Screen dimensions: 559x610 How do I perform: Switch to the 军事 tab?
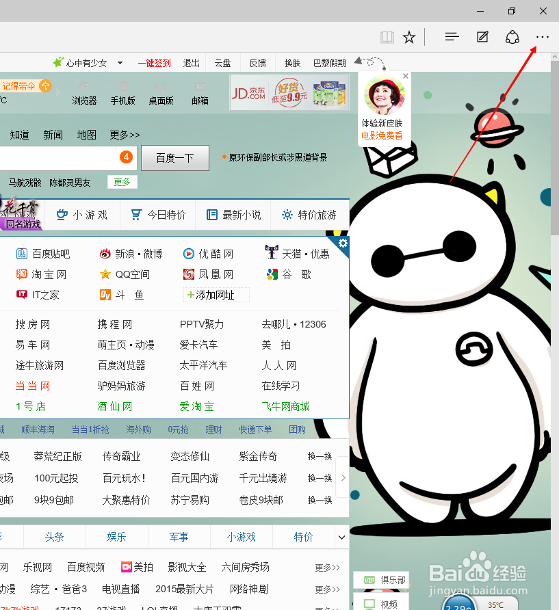[179, 537]
